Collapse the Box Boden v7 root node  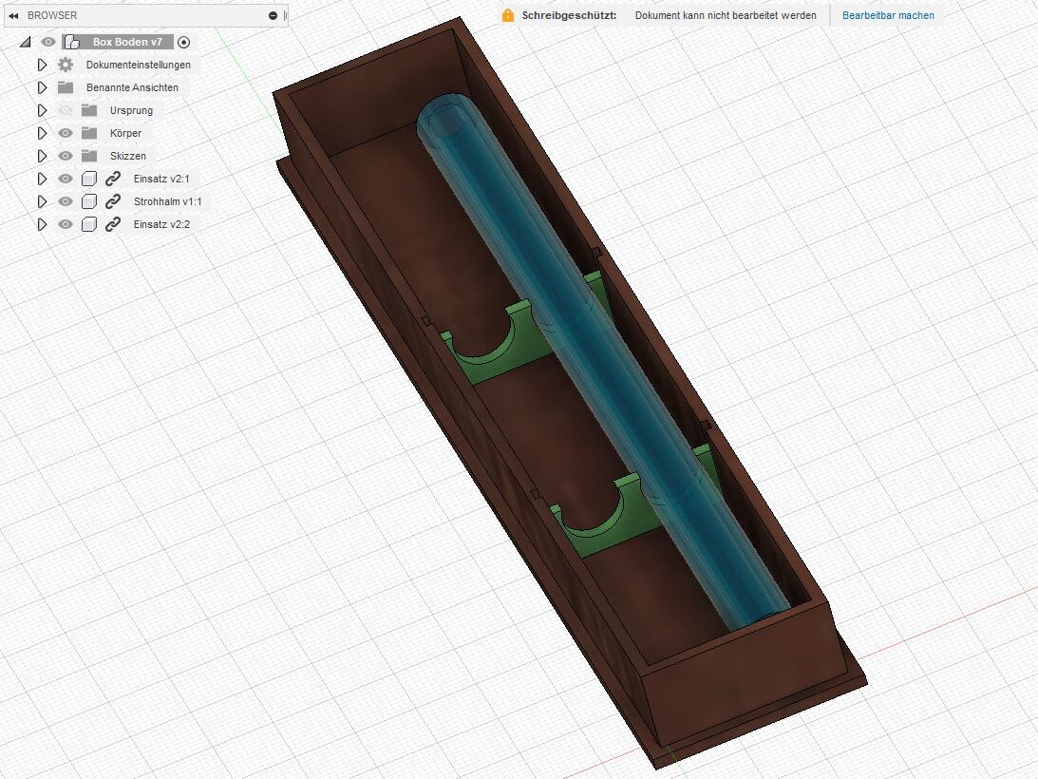pyautogui.click(x=25, y=42)
